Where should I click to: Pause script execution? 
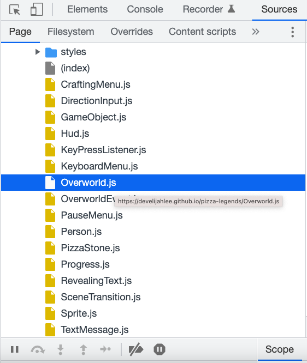pos(15,349)
